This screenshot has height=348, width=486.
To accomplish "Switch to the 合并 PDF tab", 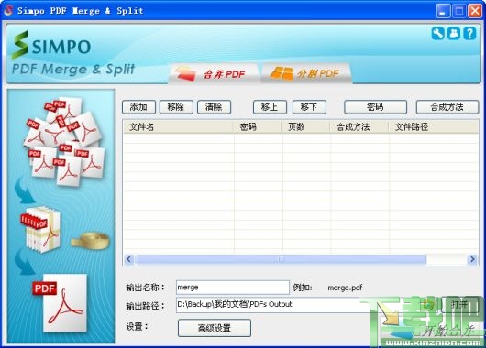I will pyautogui.click(x=215, y=73).
